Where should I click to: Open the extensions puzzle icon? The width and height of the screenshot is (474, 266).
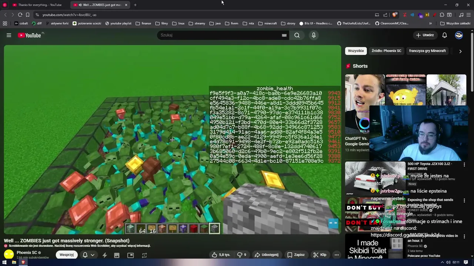tap(442, 15)
